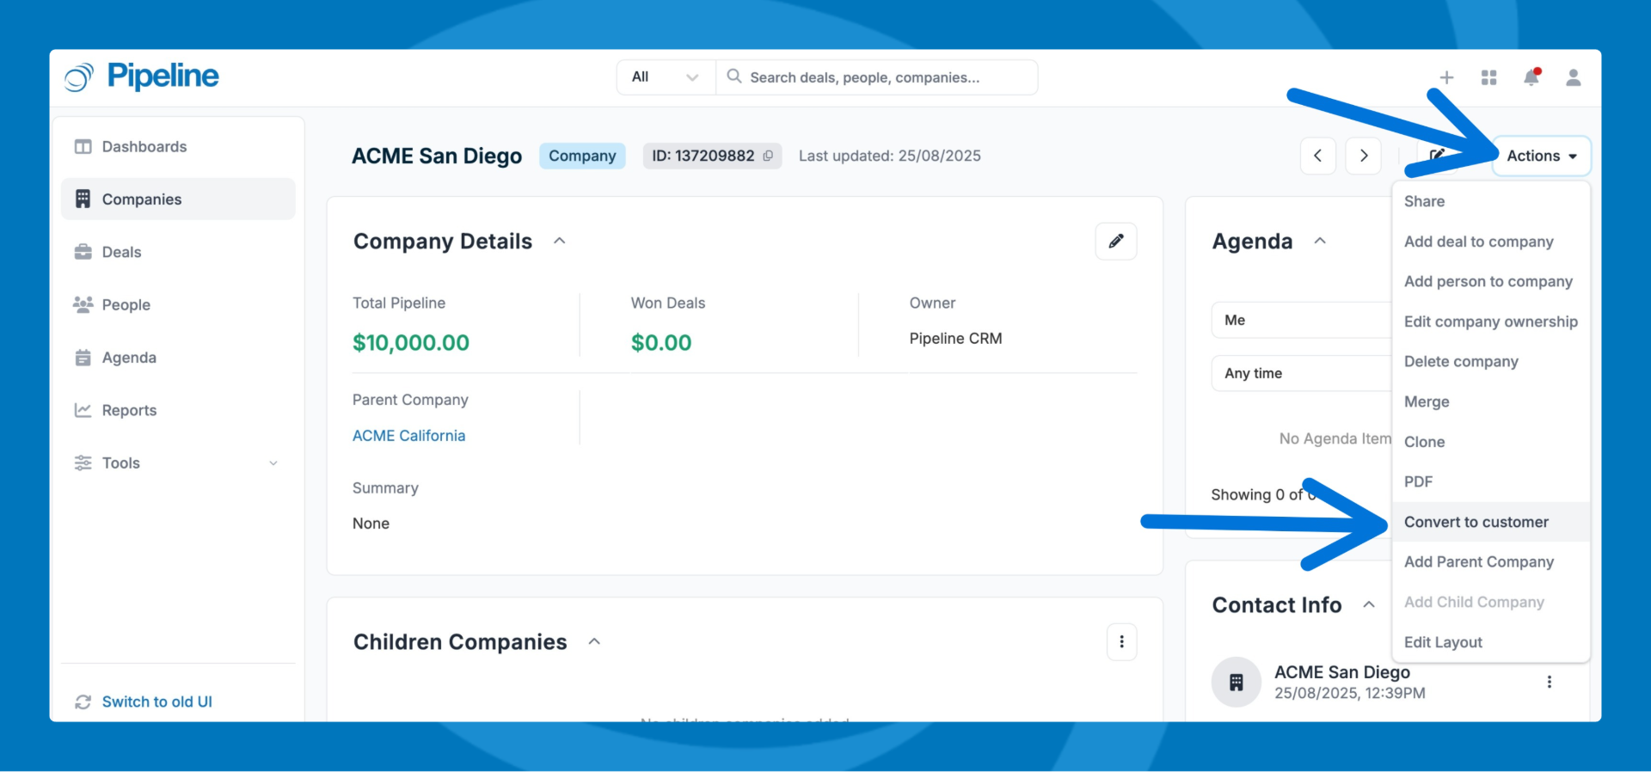
Task: Click the 25/08/2025, 12:39PM timestamp
Action: point(1350,693)
